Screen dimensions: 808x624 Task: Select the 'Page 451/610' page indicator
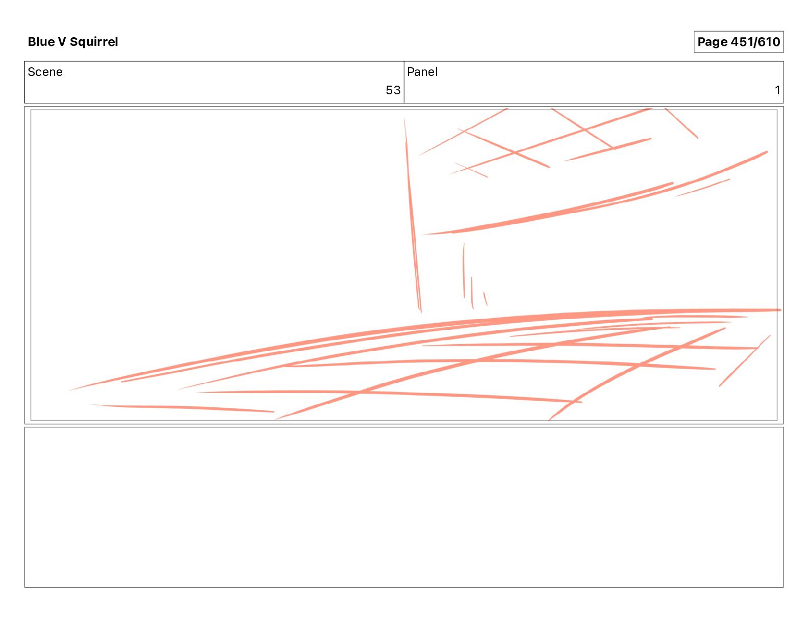[738, 42]
